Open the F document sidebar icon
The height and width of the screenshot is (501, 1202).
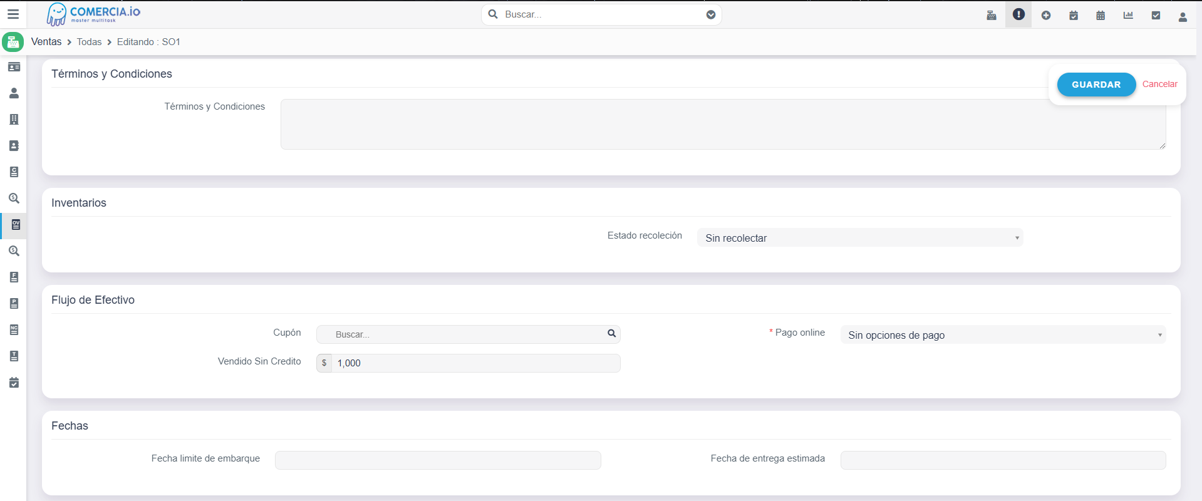pos(14,277)
